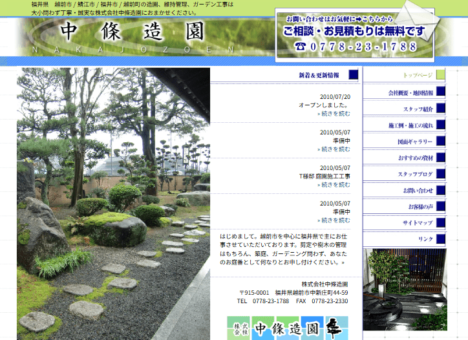Screen dimensions: 468x340
Task: Click the night garden thumbnail under sidebar
Action: coord(405,290)
